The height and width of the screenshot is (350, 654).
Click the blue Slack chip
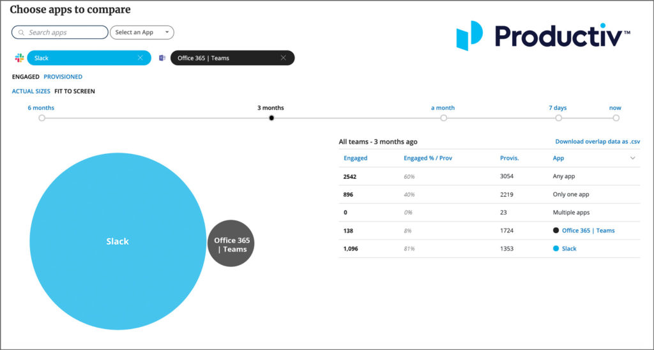(x=89, y=58)
